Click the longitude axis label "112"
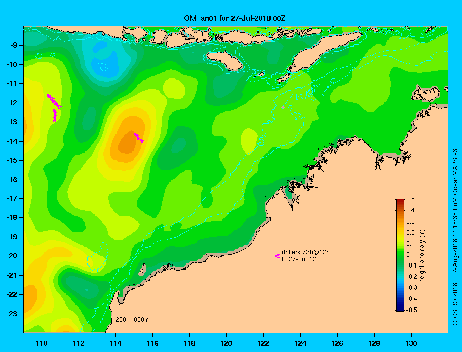 pyautogui.click(x=79, y=343)
